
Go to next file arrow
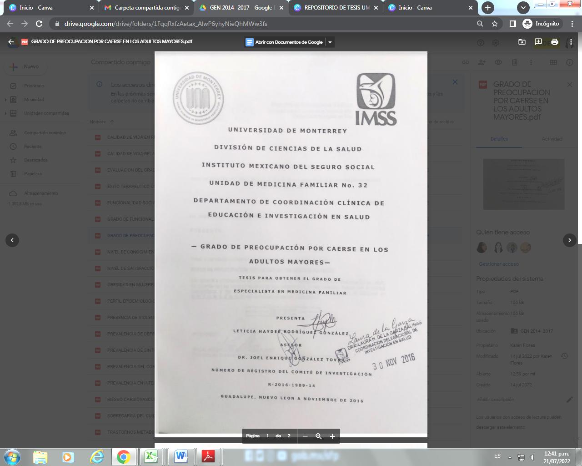pos(570,240)
